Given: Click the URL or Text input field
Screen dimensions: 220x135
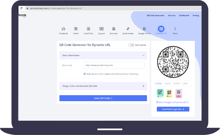Looking at the screenshot, I should click(114, 65).
